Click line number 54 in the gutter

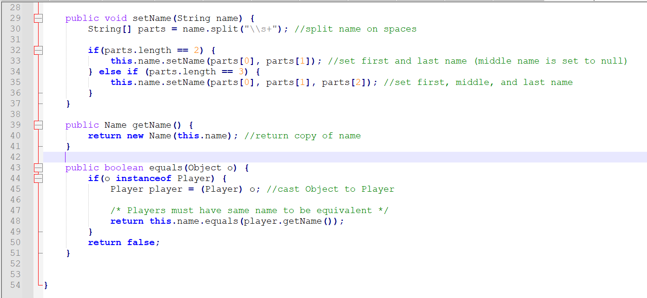15,285
